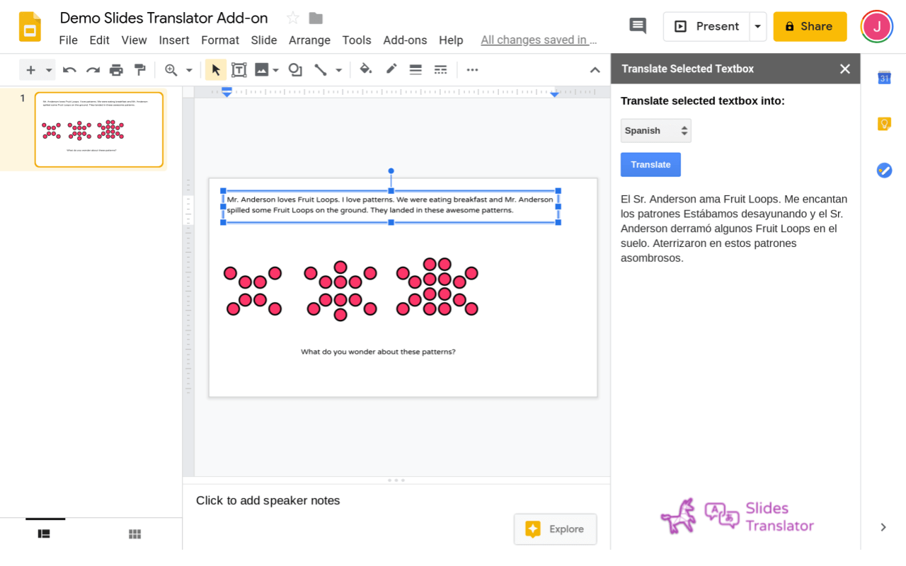Add a new slide with plus icon

tap(30, 69)
